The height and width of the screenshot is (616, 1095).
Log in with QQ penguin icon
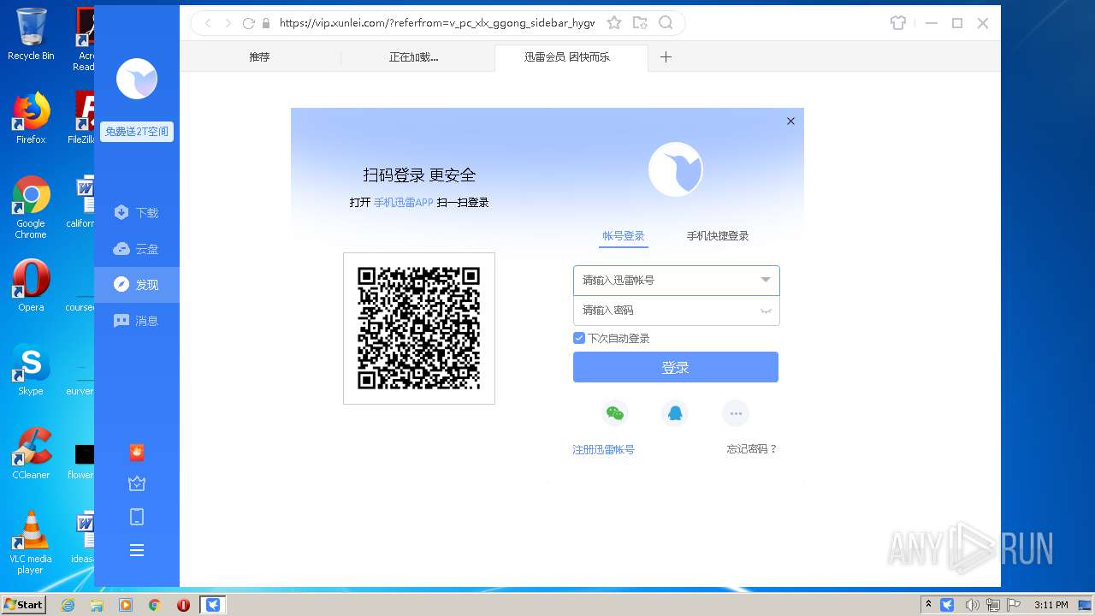[x=675, y=414]
